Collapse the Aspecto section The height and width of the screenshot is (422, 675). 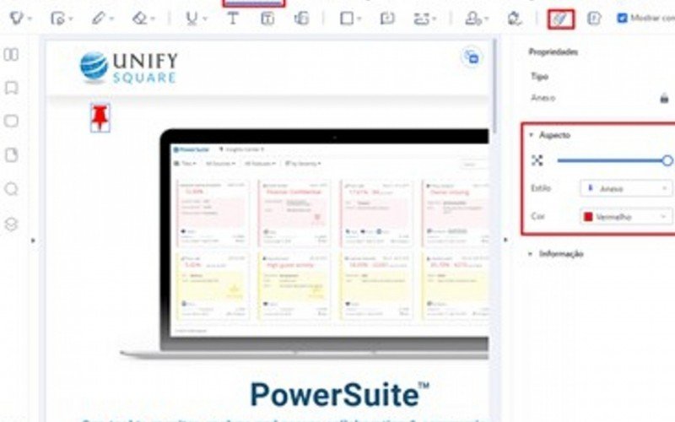tap(532, 135)
